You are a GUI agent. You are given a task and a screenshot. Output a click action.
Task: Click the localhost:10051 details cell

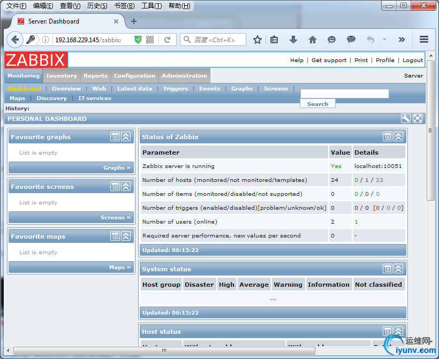[x=378, y=166]
